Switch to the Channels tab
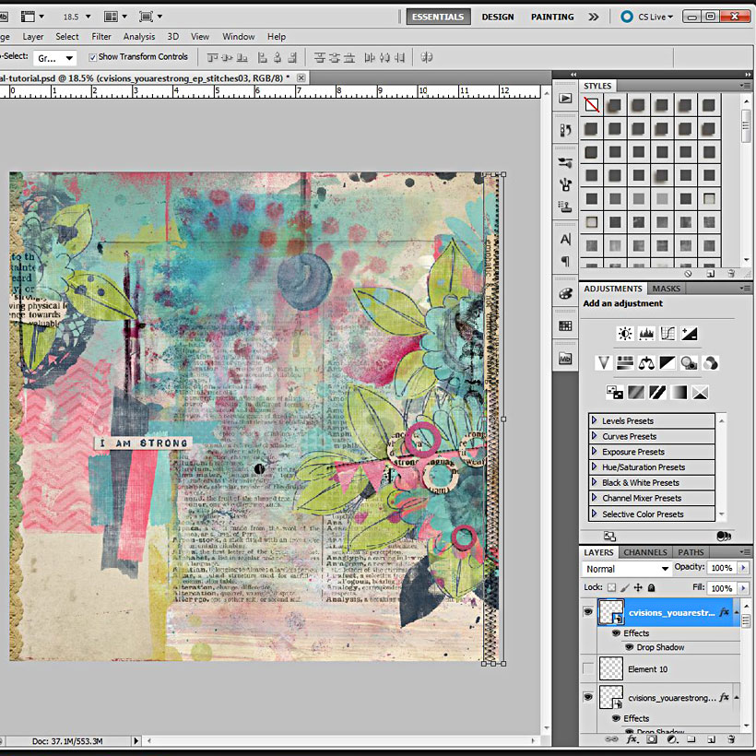This screenshot has height=756, width=756. [645, 552]
